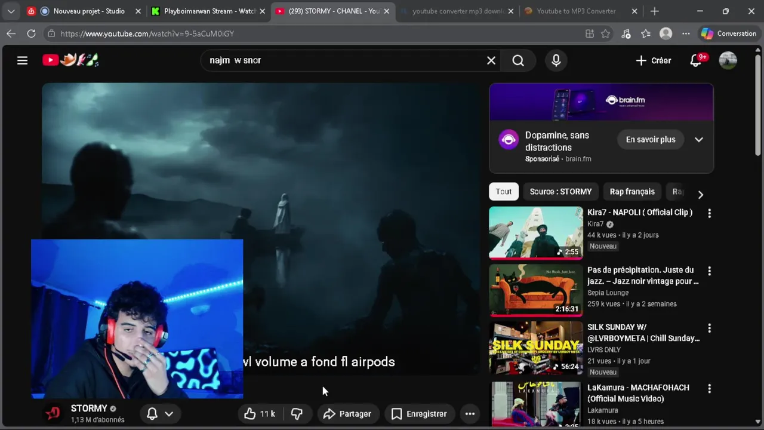Open the Copilot Conversation button
764x430 pixels.
[x=729, y=34]
